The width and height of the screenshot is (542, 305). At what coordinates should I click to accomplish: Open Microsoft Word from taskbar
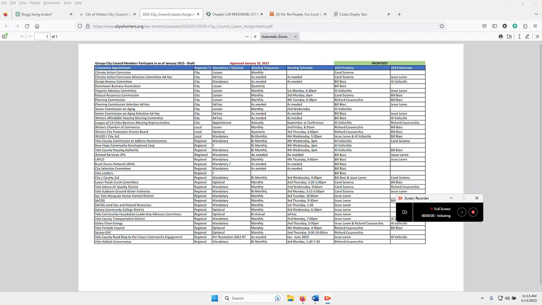315,298
